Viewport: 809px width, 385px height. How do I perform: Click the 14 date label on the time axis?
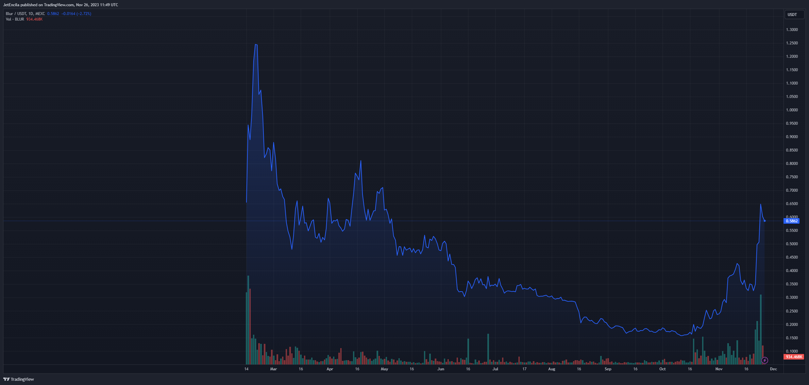pyautogui.click(x=246, y=369)
